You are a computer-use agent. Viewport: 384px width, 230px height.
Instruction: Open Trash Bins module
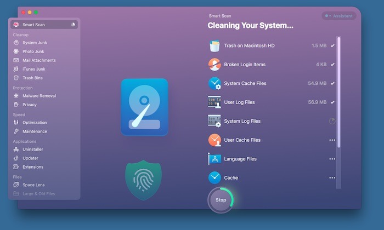coord(32,78)
